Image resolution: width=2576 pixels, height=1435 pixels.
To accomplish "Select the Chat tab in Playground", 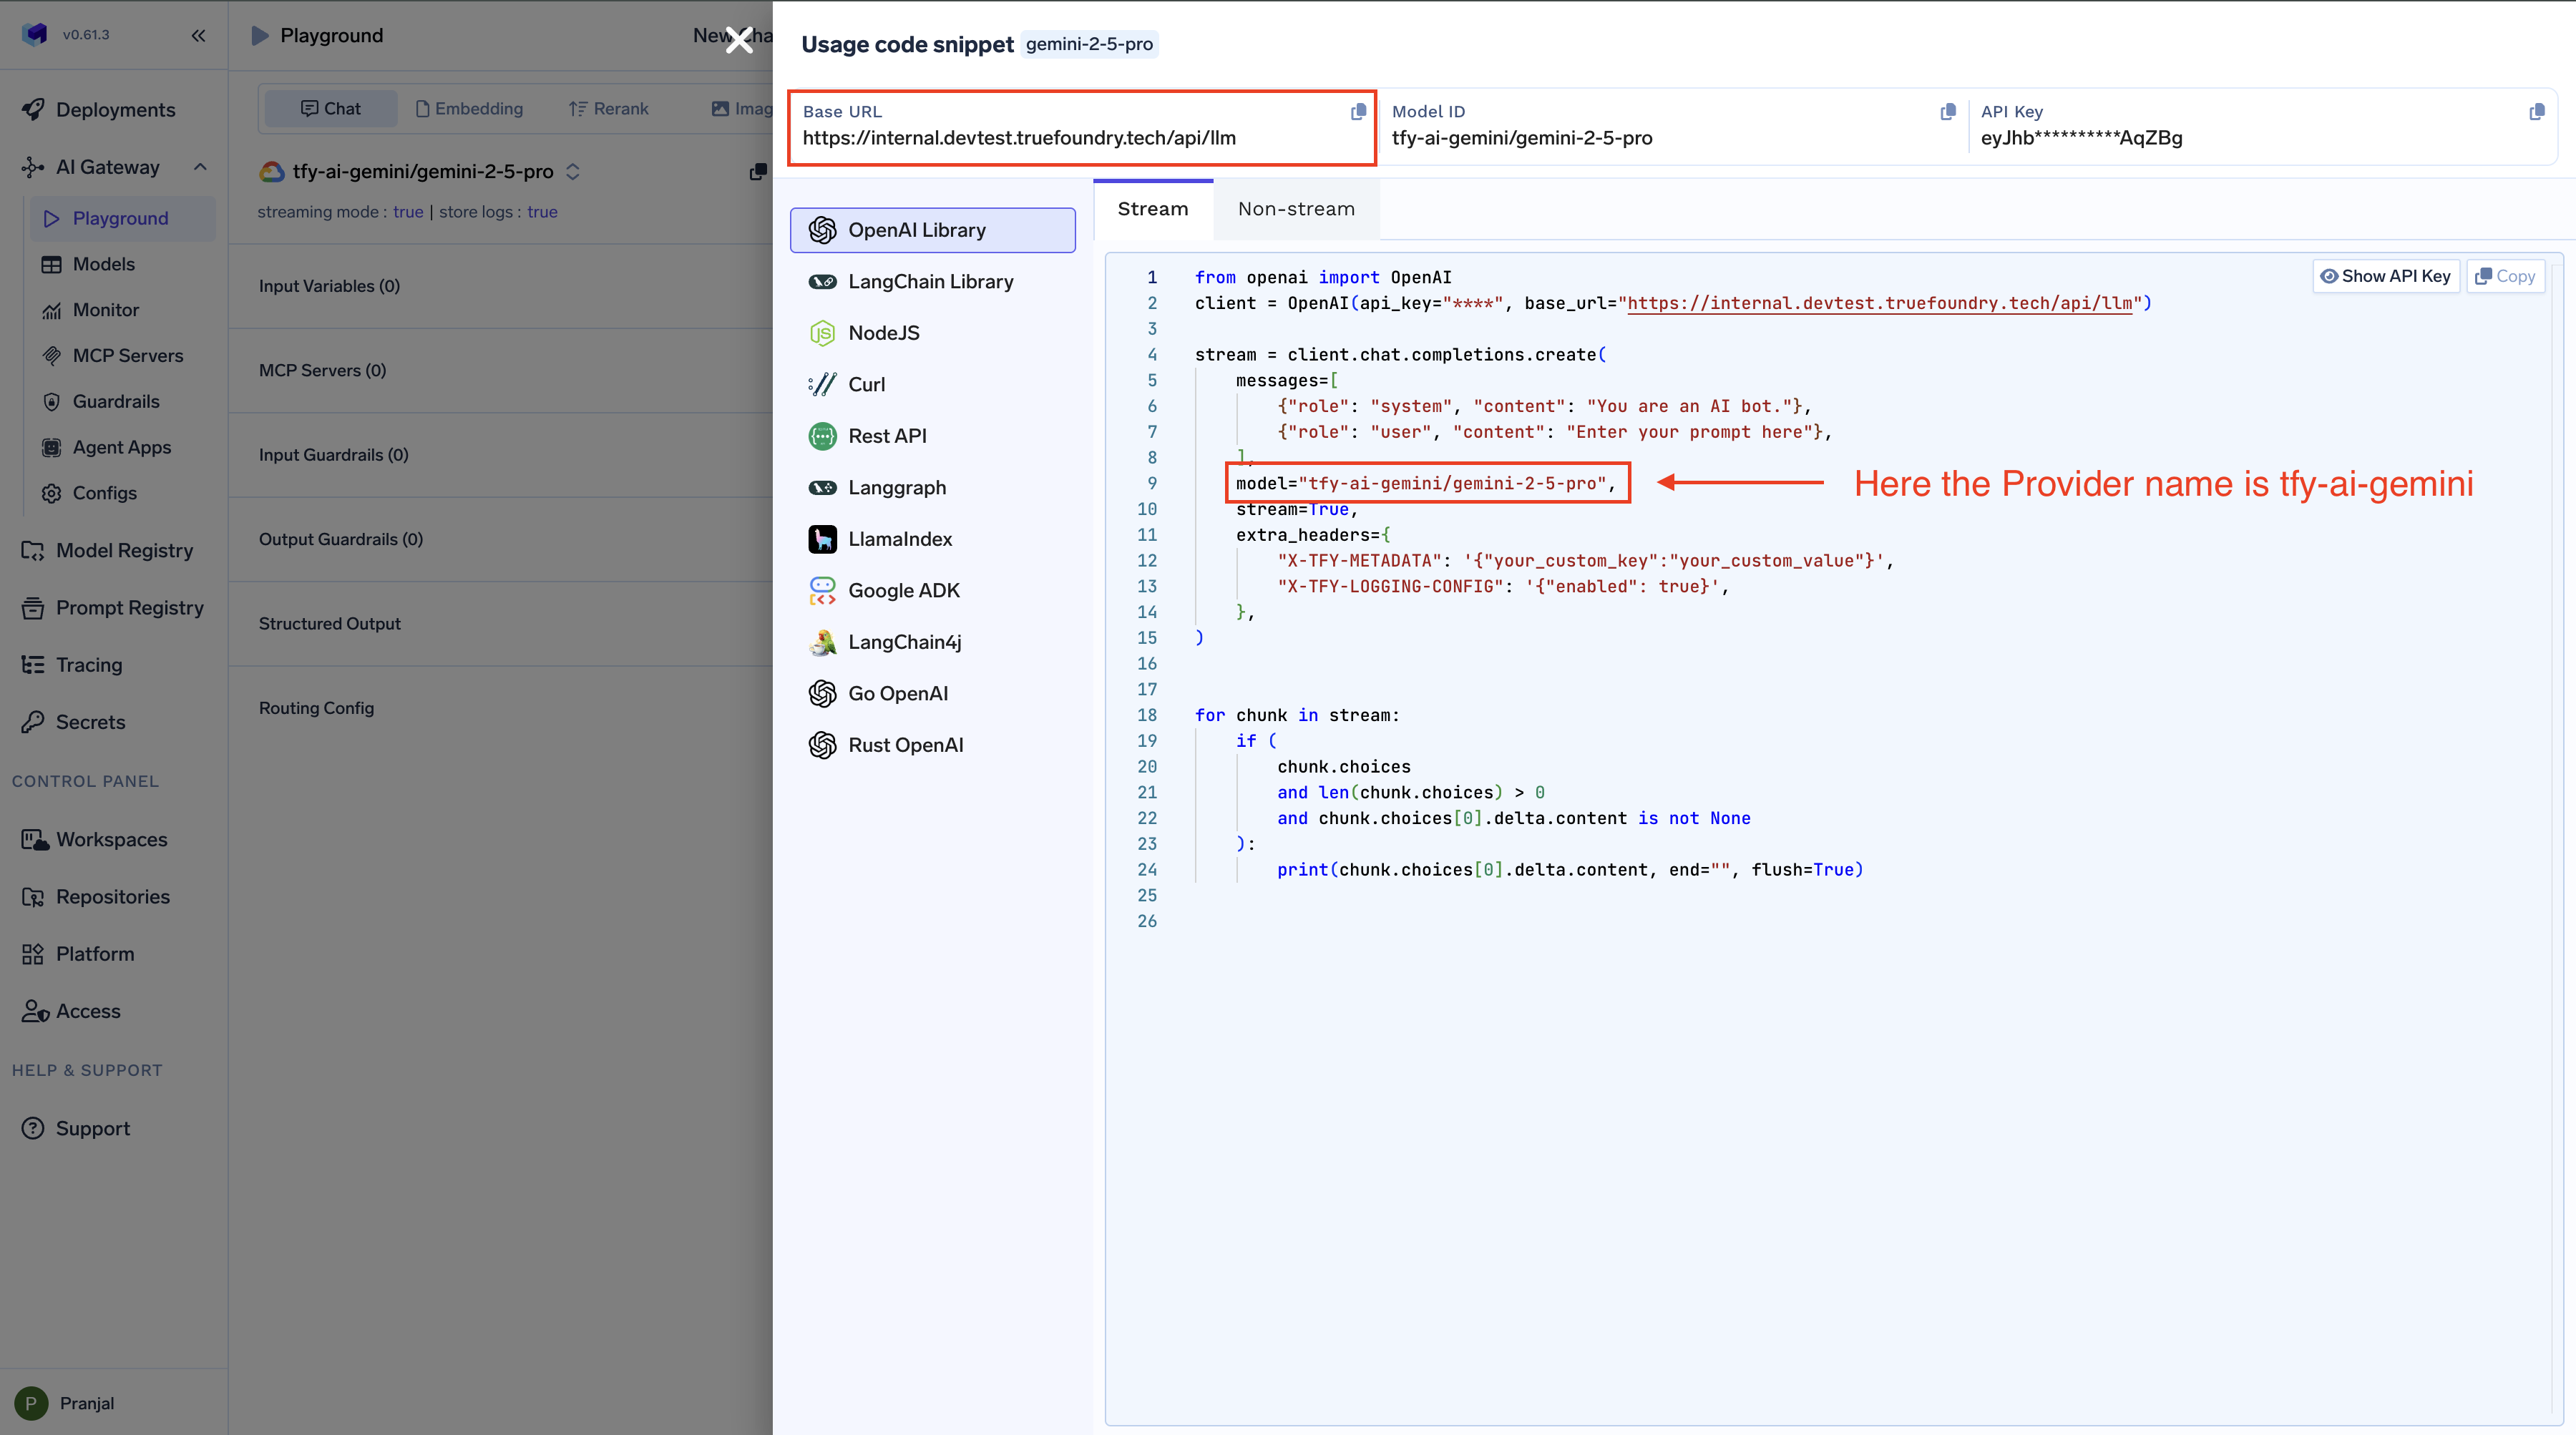I will (x=331, y=109).
